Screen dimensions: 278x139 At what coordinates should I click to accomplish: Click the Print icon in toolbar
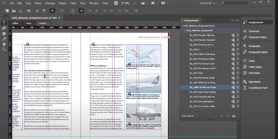(x=29, y=11)
